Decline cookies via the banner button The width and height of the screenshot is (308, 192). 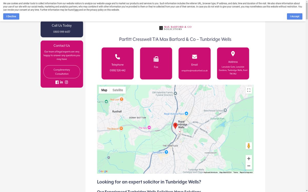point(11,16)
